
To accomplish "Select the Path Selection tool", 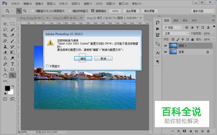I will pos(5,70).
